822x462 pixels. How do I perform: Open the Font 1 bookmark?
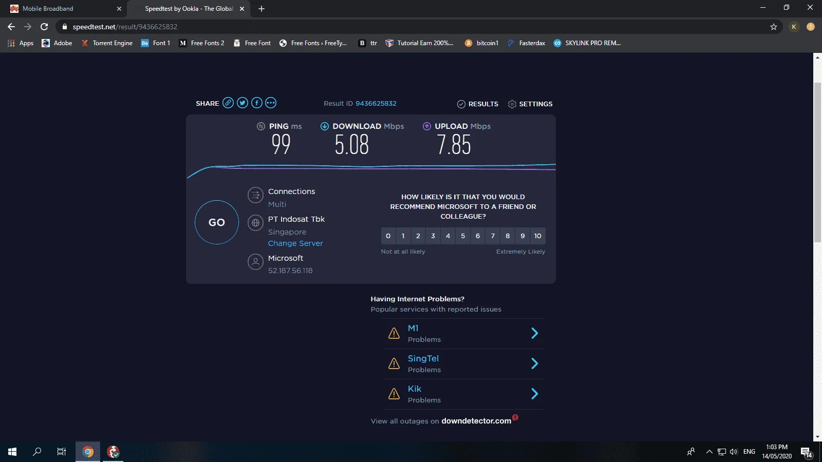click(x=155, y=43)
